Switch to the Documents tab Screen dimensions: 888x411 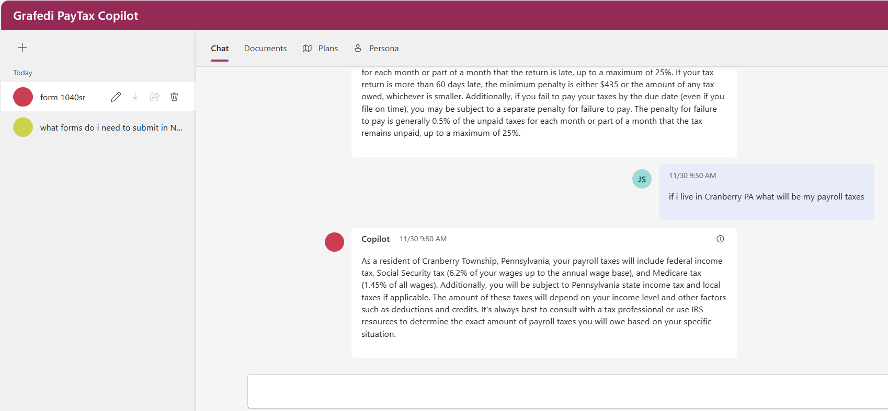coord(265,48)
